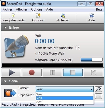This screenshot has height=108, width=105.
Task: Click the Acheter globe icon
Action: tap(63, 16)
